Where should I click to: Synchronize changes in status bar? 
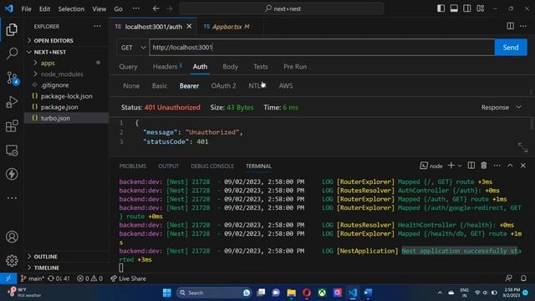(59, 278)
